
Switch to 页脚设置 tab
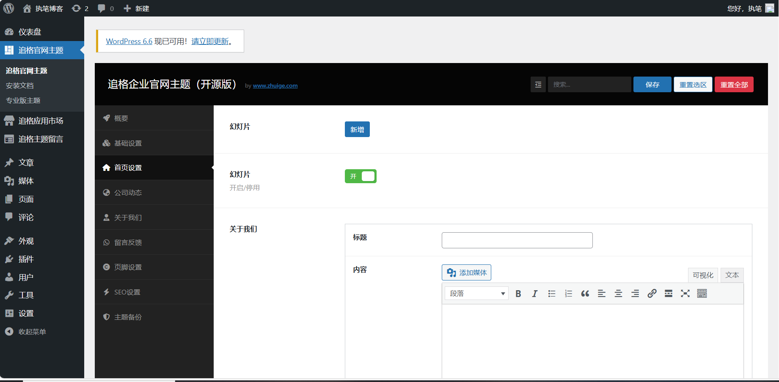154,267
